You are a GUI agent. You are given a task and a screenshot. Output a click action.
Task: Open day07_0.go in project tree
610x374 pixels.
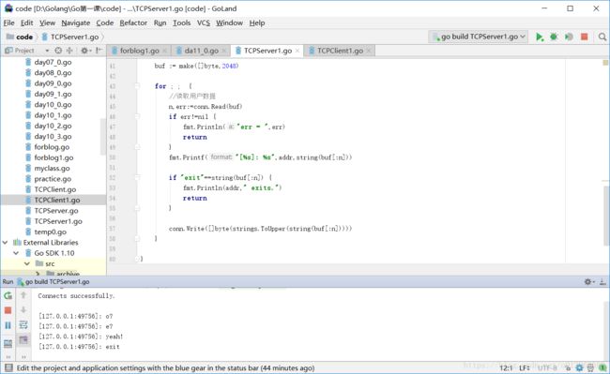(x=53, y=62)
